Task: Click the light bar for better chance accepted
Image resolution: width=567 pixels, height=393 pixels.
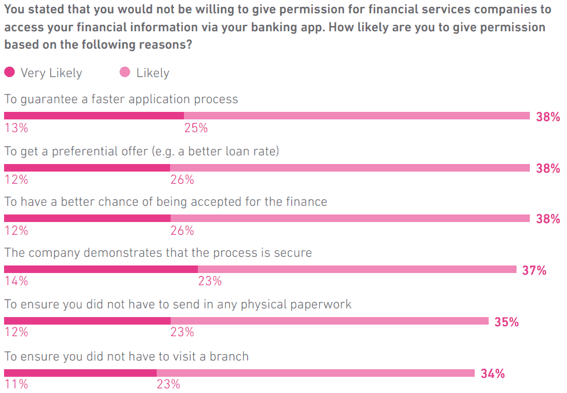Action: pos(350,218)
